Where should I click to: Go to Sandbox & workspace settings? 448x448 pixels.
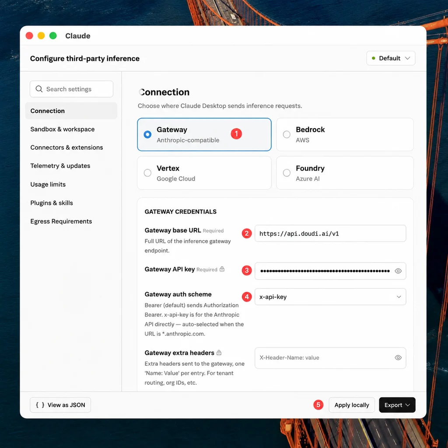coord(62,129)
